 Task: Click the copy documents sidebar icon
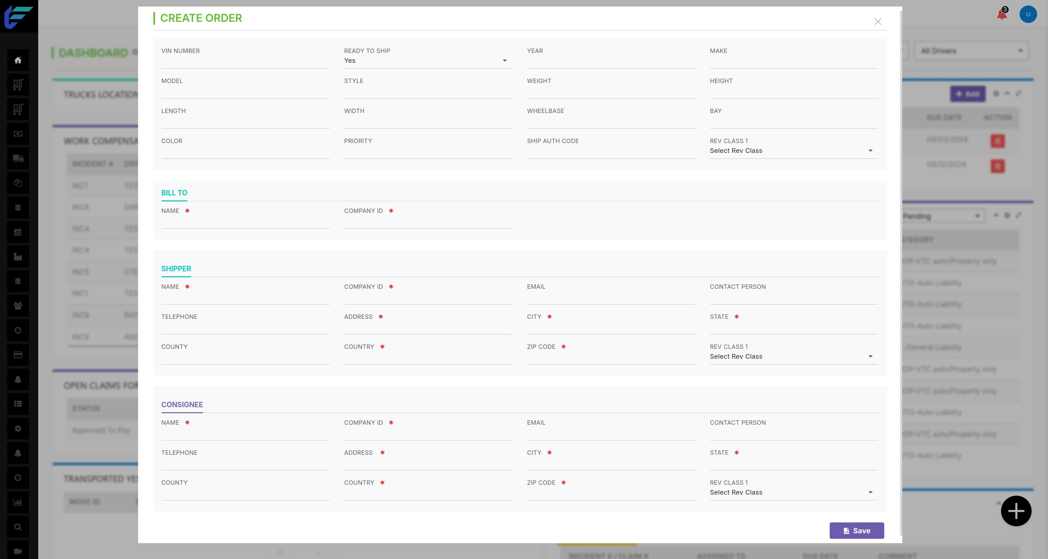coord(18,183)
